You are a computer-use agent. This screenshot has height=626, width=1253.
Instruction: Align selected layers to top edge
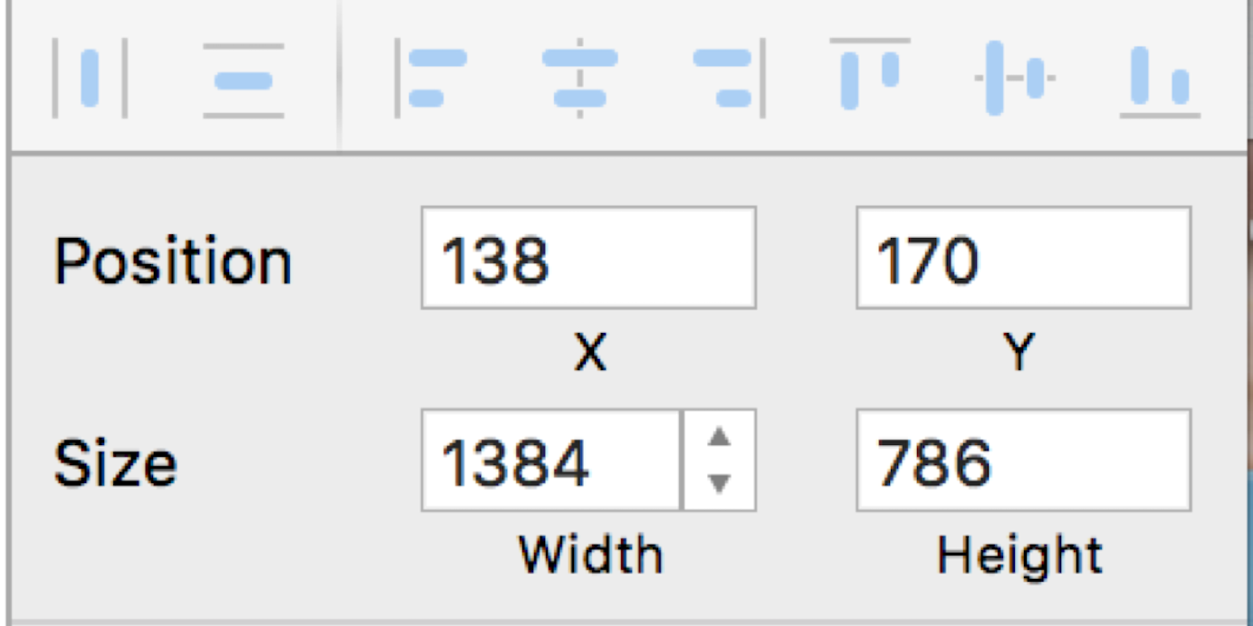[x=869, y=74]
